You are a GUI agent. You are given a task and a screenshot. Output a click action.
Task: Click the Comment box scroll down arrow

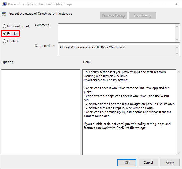pyautogui.click(x=177, y=40)
